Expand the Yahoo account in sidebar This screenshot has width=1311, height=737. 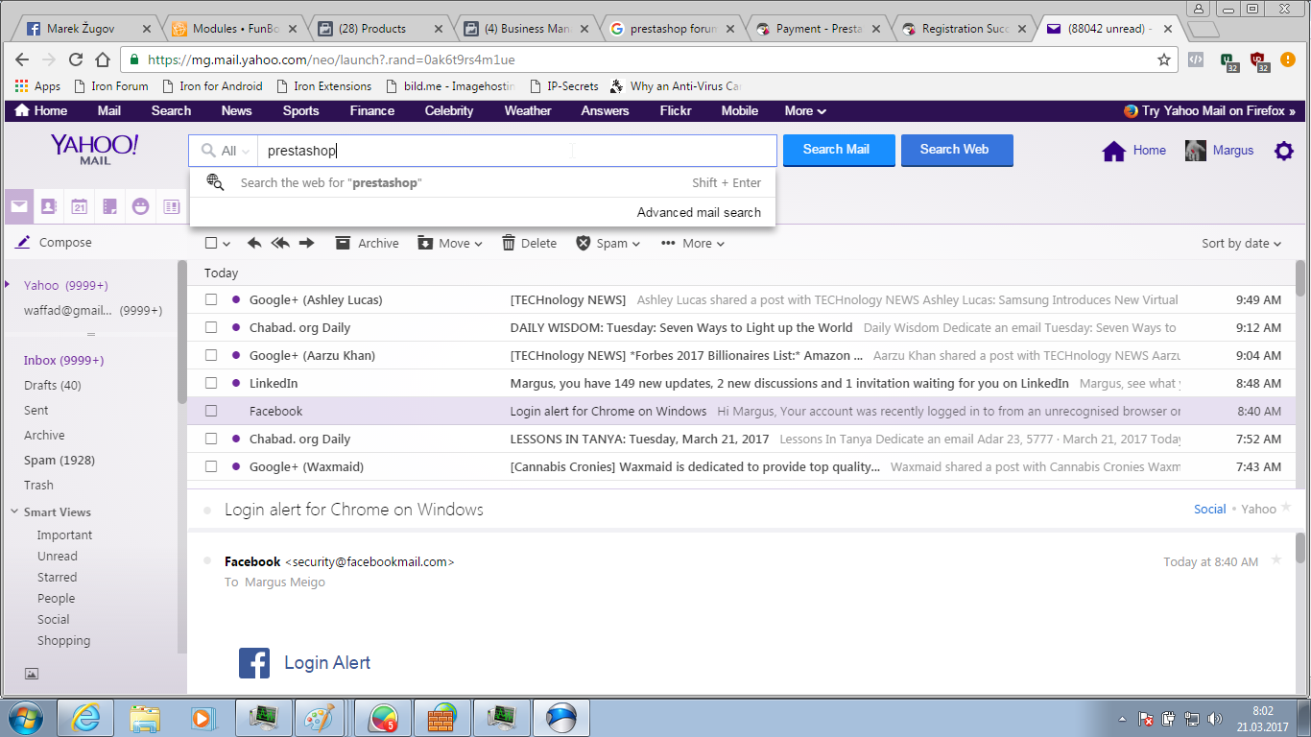(x=8, y=285)
